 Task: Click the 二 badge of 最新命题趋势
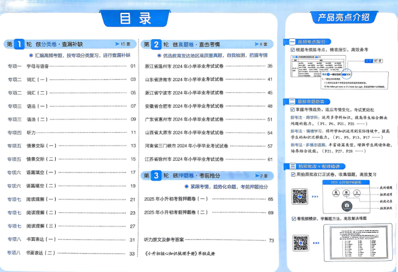click(292, 102)
